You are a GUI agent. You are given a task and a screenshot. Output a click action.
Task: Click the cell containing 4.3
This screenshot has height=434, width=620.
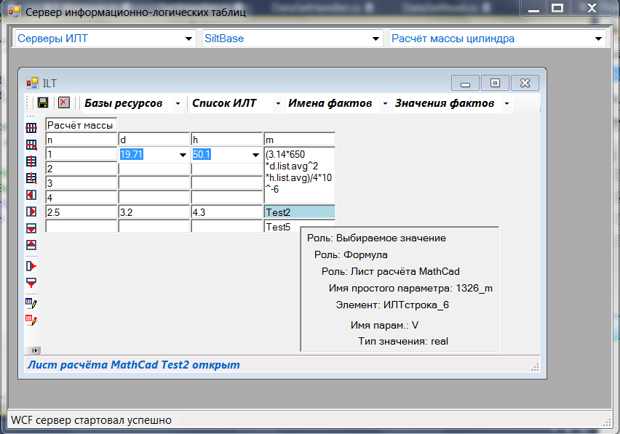227,212
